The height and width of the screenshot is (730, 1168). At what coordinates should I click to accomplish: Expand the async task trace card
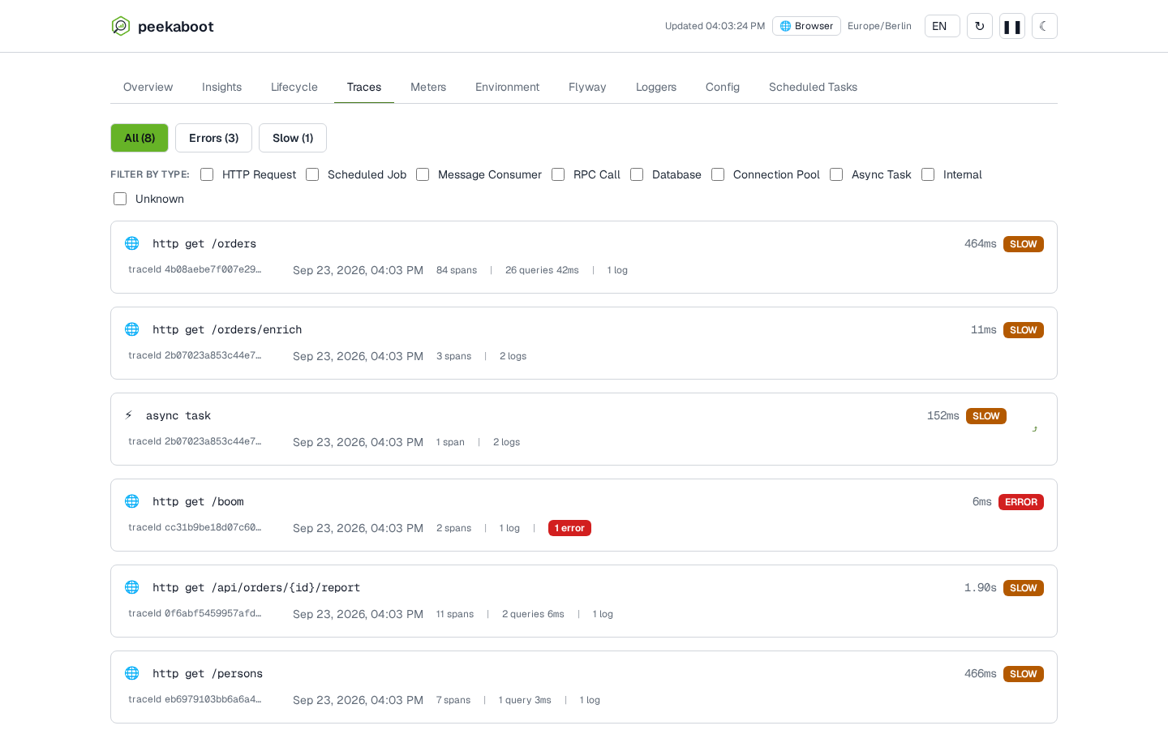pyautogui.click(x=584, y=429)
